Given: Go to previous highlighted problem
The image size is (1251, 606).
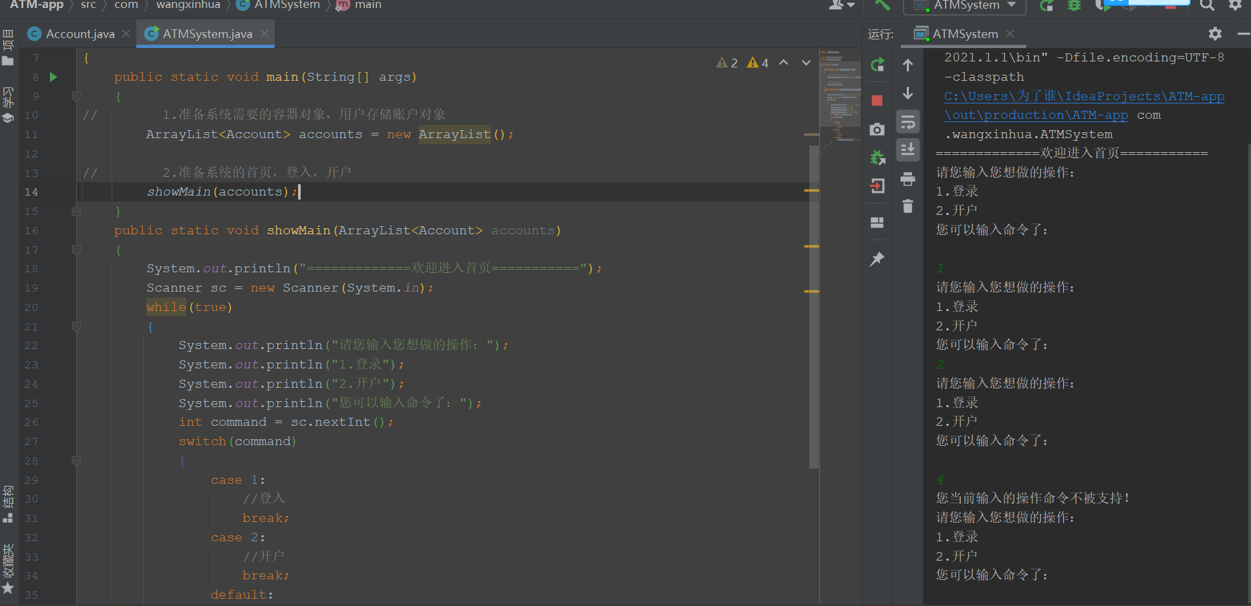Looking at the screenshot, I should tap(784, 63).
